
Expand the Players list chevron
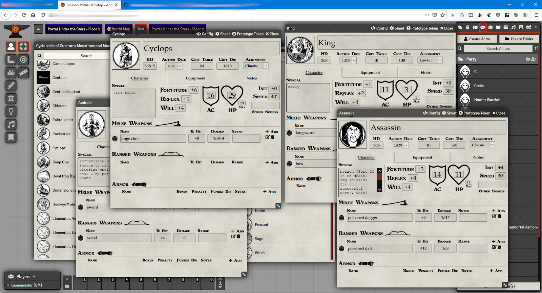coord(34,276)
